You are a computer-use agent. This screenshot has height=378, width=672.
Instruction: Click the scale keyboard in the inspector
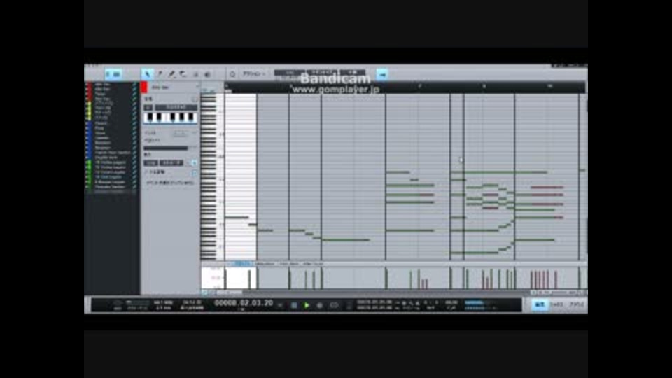coord(171,118)
